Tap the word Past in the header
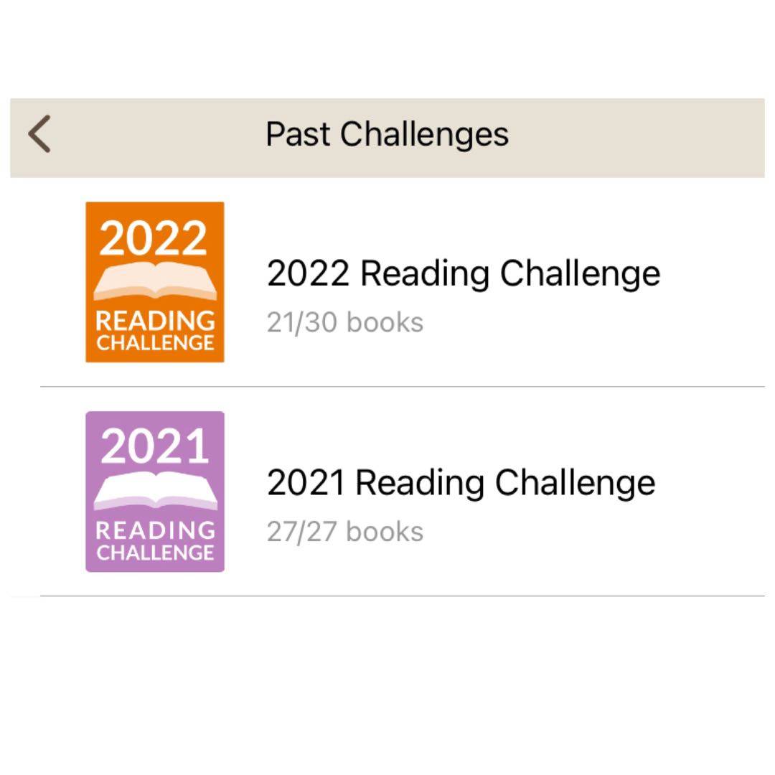 coord(298,134)
